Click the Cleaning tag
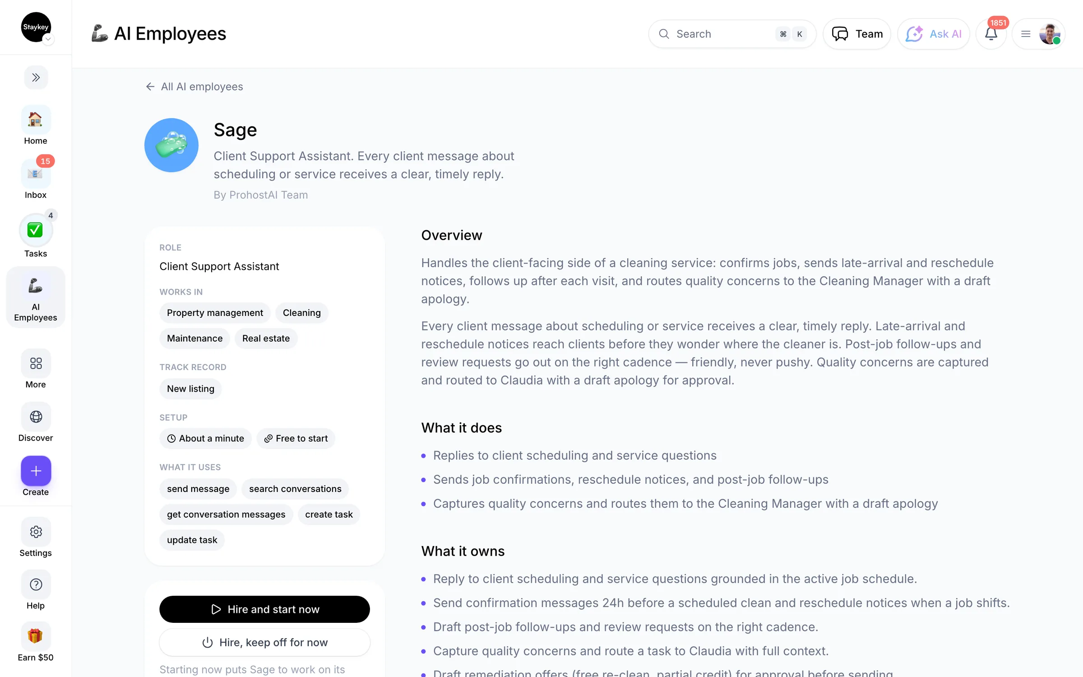 302,313
